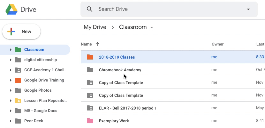Click the pink Exemplary Work folder icon

[90, 121]
